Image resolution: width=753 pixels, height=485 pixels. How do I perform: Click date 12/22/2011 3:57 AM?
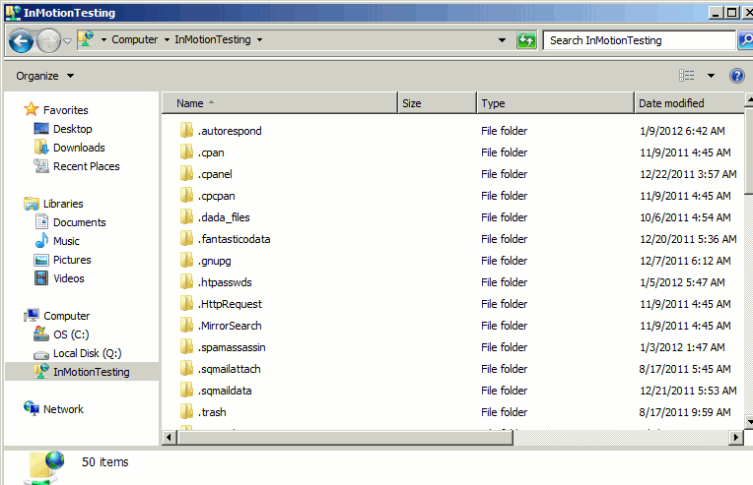click(688, 174)
